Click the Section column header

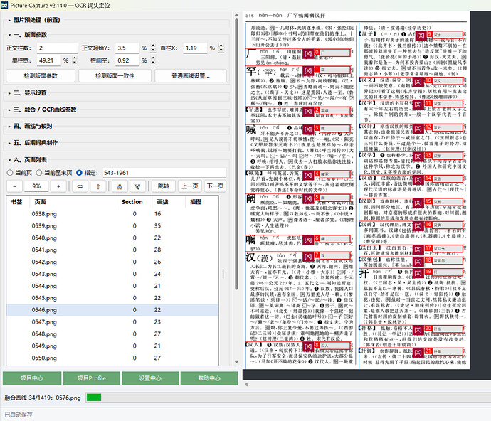point(132,202)
